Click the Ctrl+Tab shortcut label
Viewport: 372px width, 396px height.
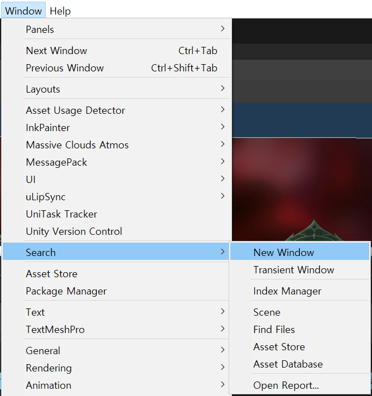click(198, 51)
